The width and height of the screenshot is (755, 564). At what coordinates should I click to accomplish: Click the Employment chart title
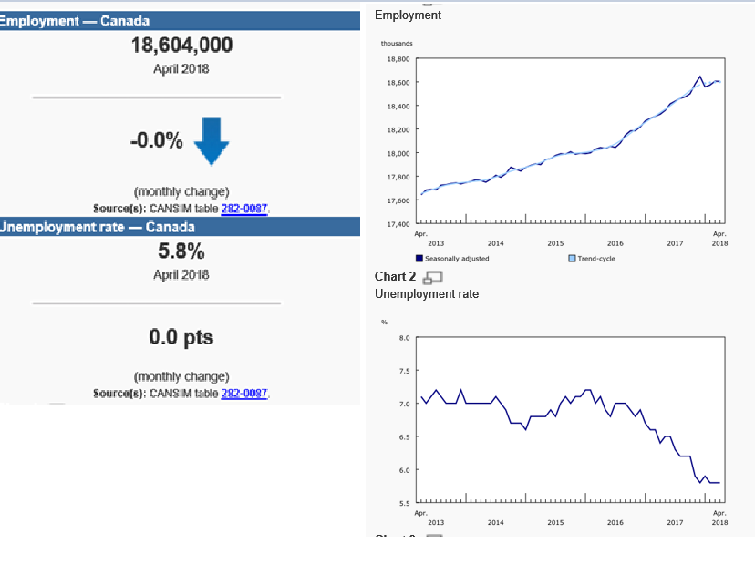point(408,15)
